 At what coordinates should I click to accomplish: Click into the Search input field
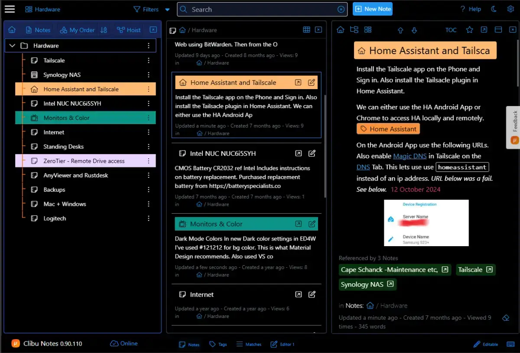coord(263,10)
